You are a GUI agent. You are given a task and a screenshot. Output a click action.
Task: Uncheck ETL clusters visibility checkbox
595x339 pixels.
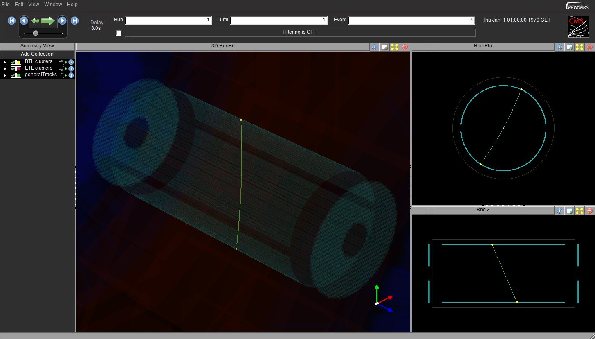tap(13, 69)
